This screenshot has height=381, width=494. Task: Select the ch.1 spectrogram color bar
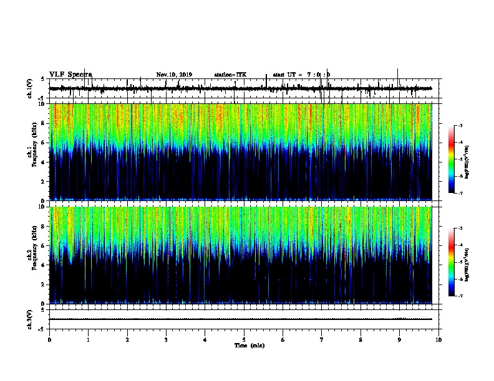point(451,159)
